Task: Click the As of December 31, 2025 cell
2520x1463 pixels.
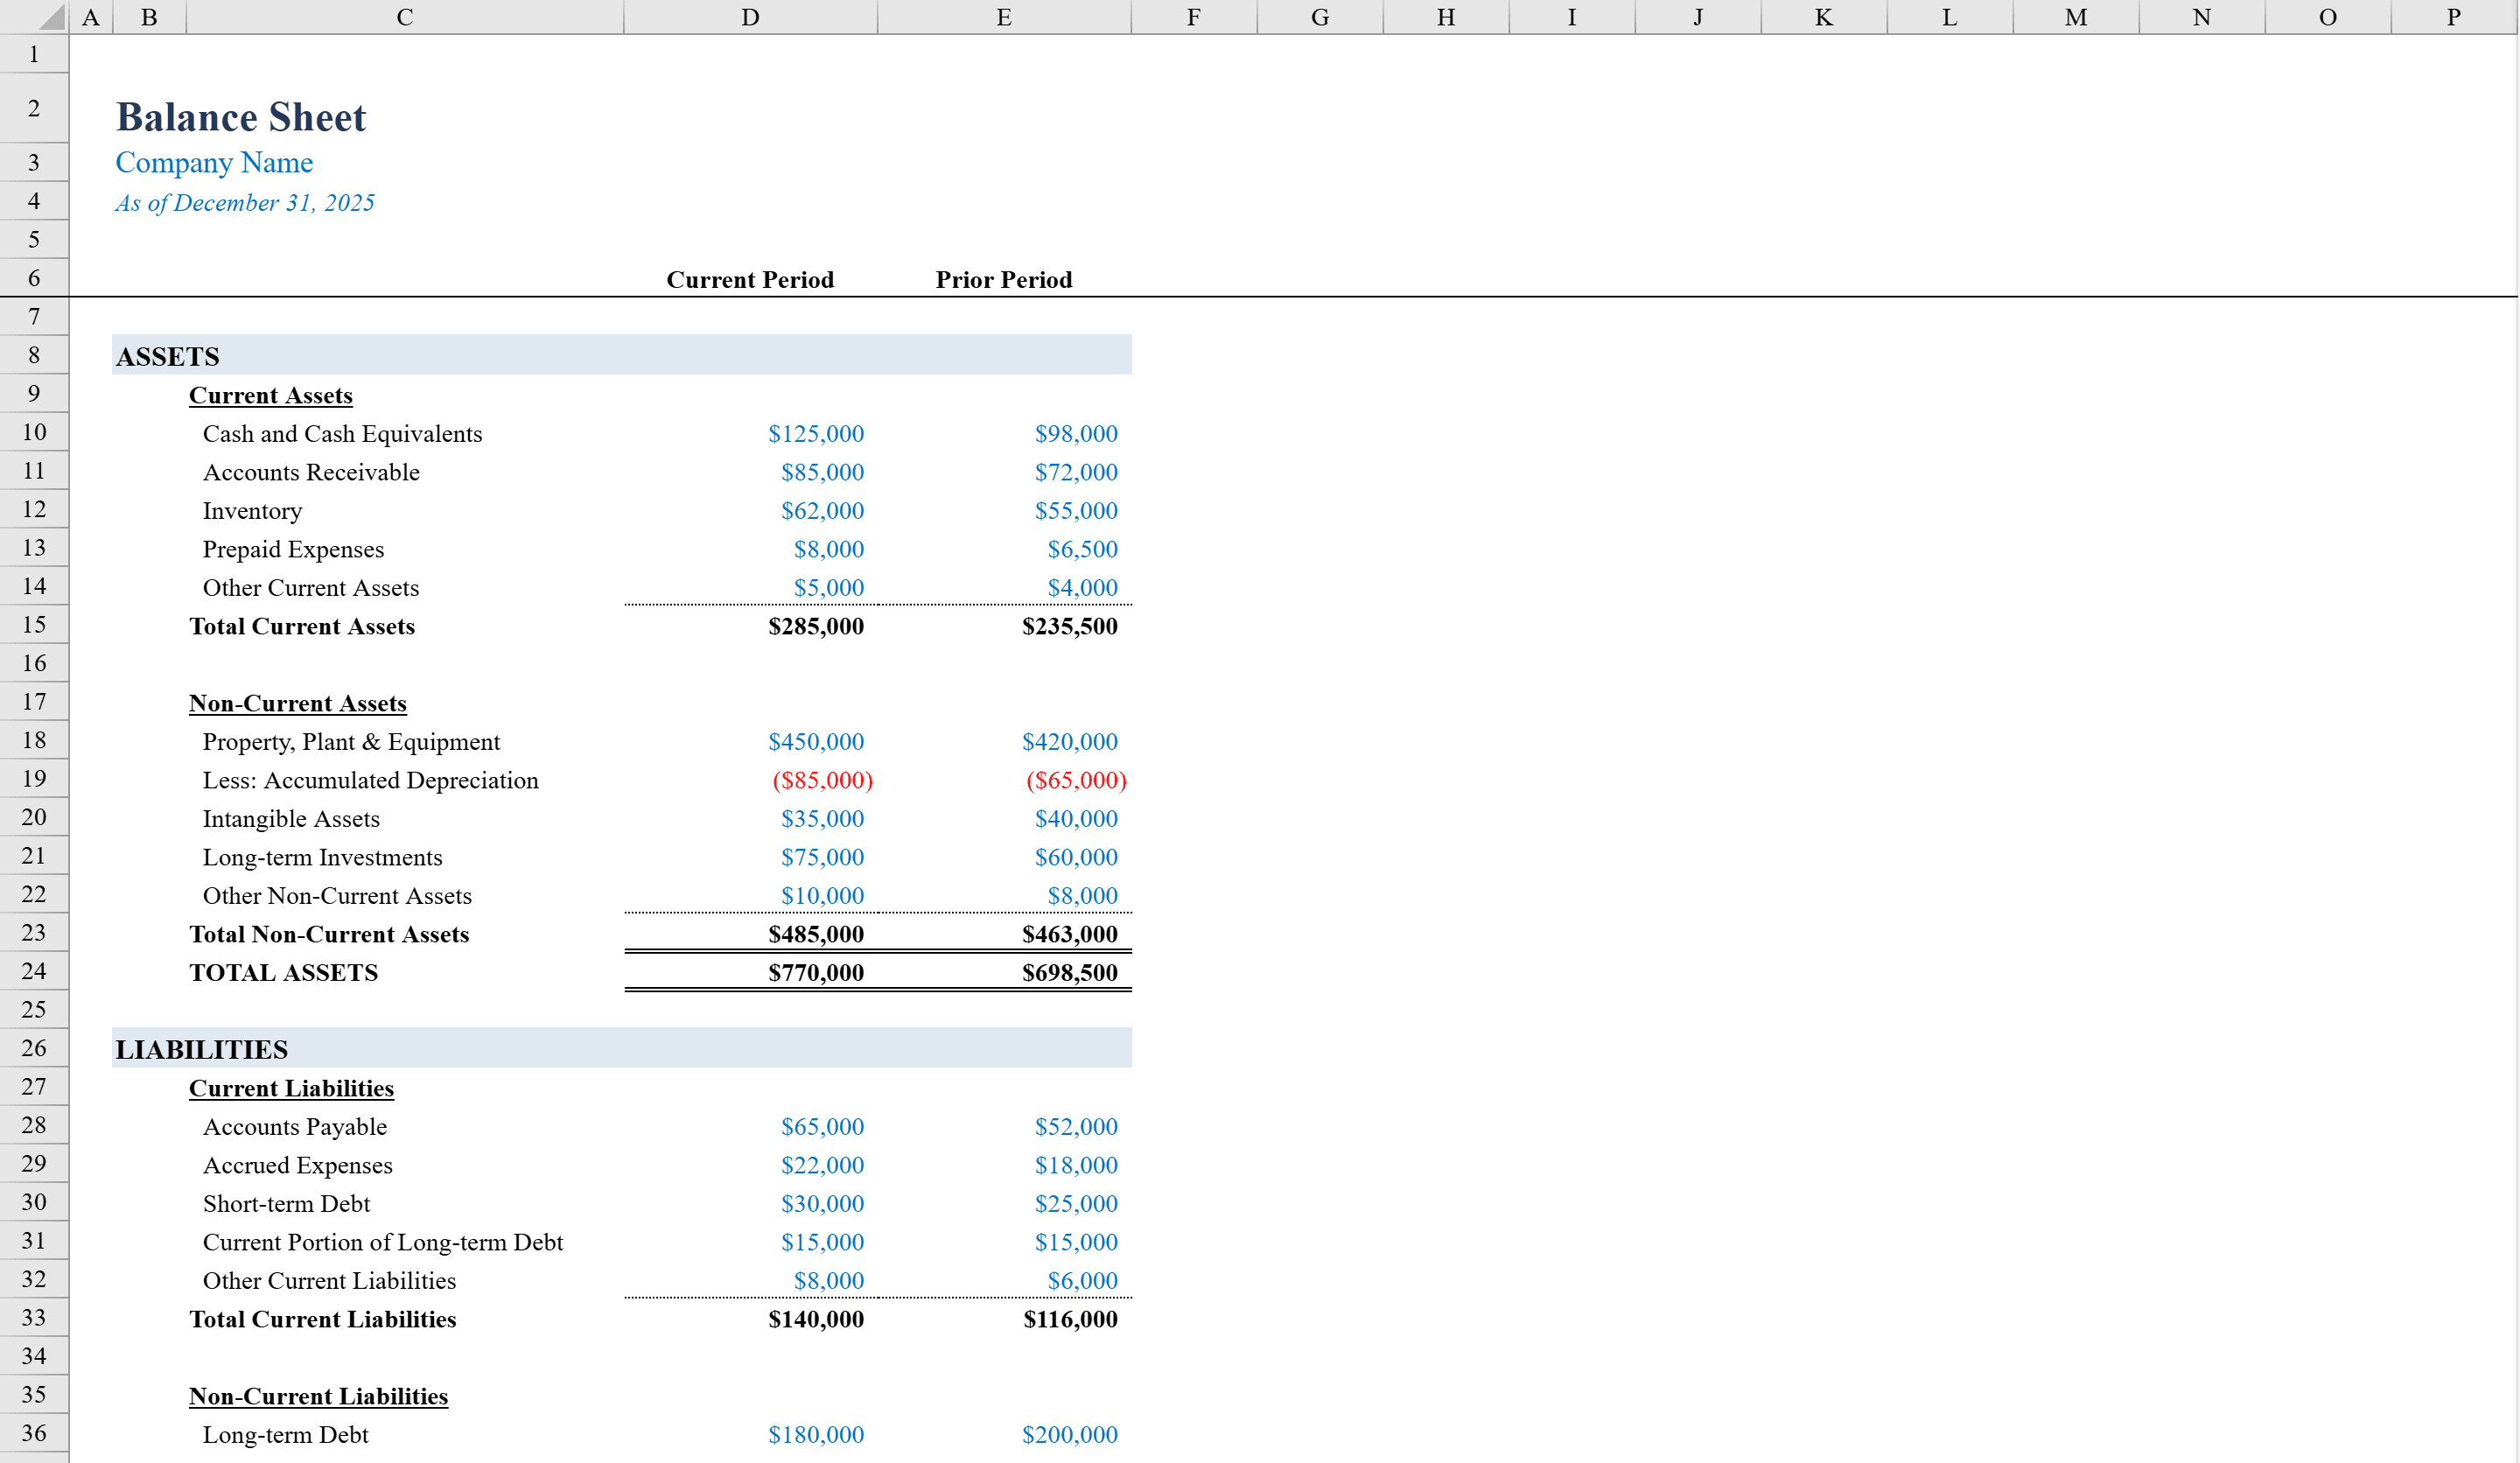Action: (x=244, y=202)
